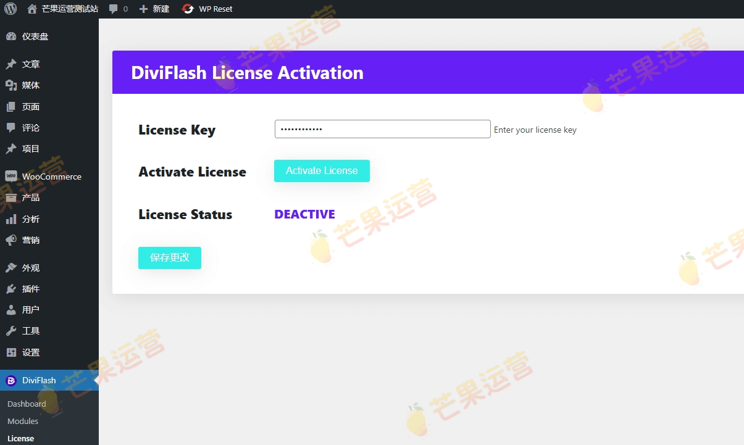Click the DiviFlash 'B' logo icon in sidebar

point(11,381)
